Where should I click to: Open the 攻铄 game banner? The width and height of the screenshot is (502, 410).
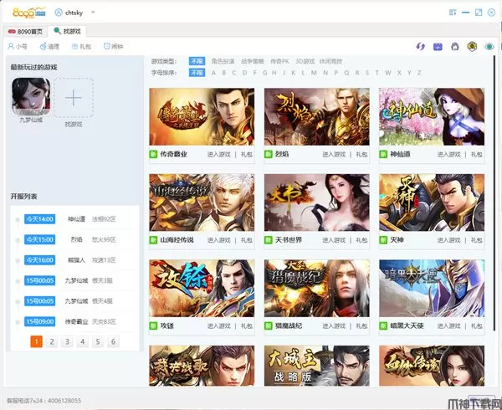click(202, 289)
